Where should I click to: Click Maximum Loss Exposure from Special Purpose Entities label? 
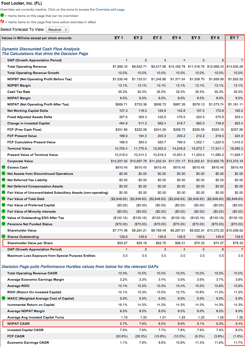click(x=51, y=255)
